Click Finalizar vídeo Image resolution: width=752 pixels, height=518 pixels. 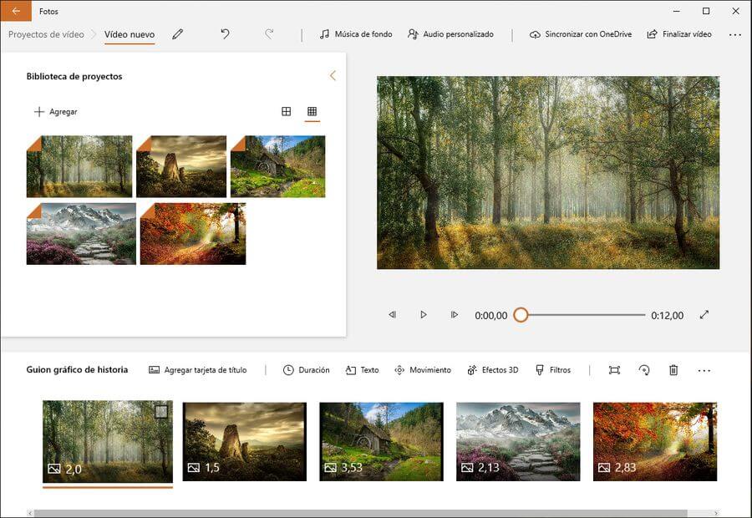click(679, 34)
